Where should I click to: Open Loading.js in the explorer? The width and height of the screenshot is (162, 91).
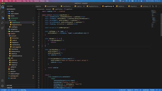tap(14, 27)
